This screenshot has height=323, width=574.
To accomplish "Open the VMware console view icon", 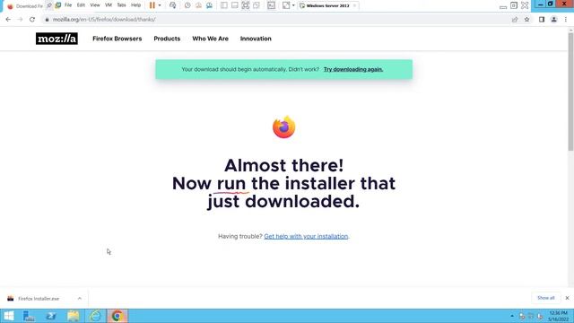I will tap(271, 5).
